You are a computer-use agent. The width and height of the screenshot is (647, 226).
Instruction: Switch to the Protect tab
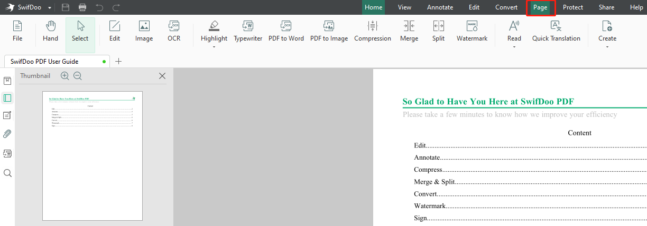573,7
